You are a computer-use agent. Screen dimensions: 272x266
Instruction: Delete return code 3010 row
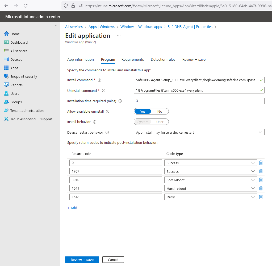261,180
